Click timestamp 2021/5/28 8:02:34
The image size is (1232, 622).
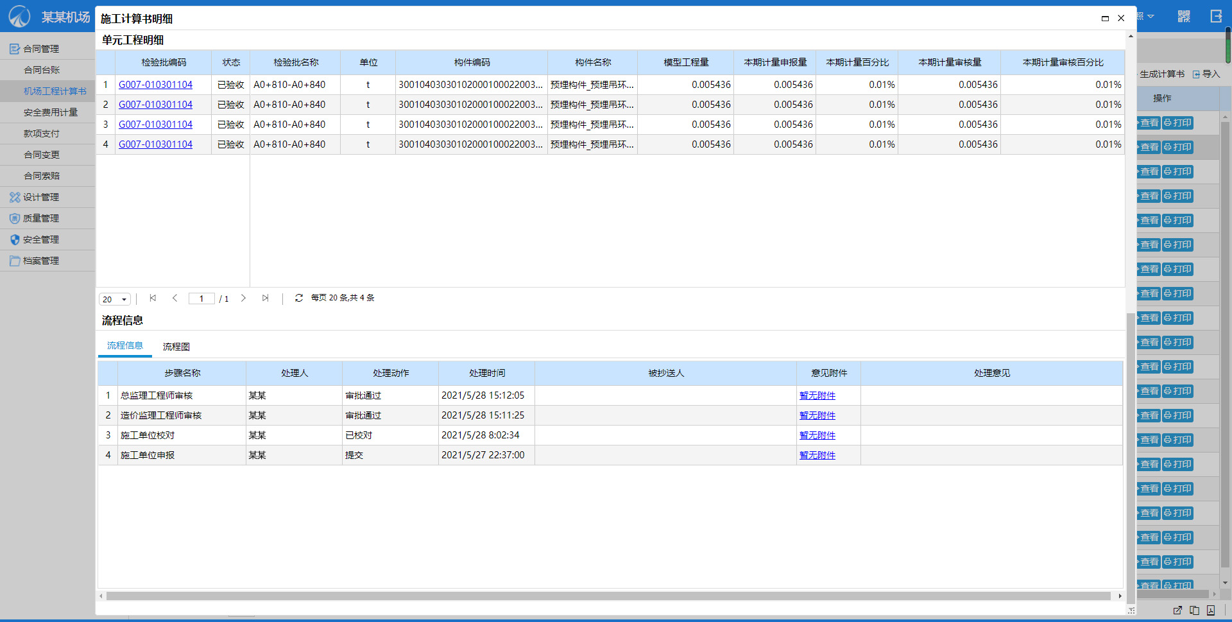point(481,435)
